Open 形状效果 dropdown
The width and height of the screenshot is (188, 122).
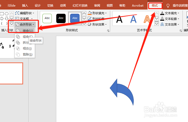pyautogui.click(x=97, y=24)
